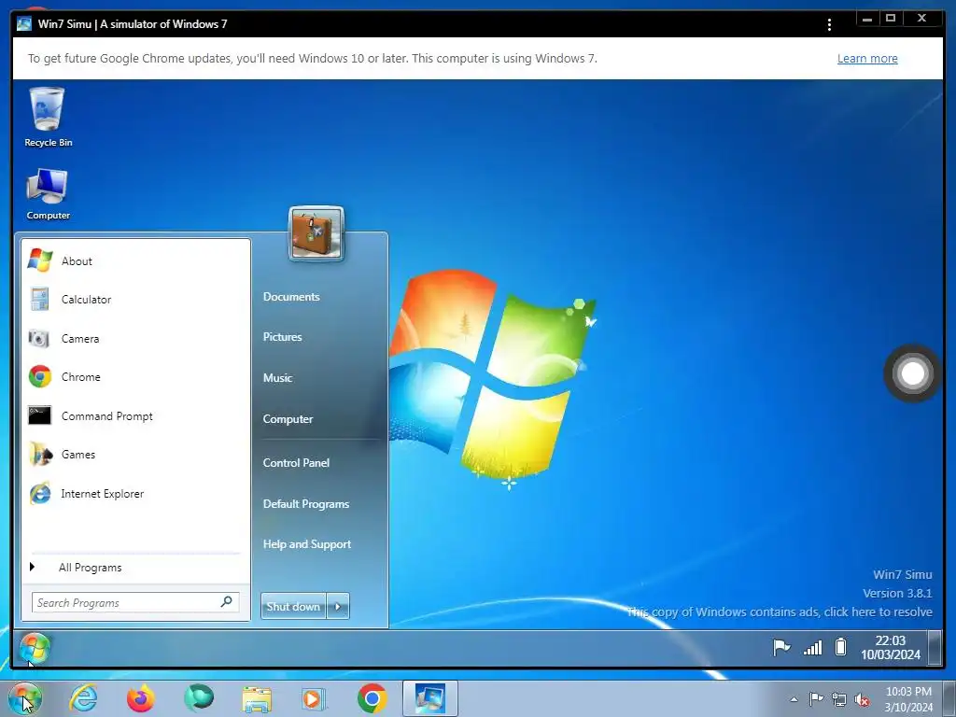
Task: Click the Win7 Simu title bar app icon
Action: [x=24, y=23]
